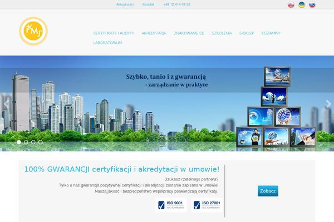The height and width of the screenshot is (222, 334).
Task: Advance slider with right arrow
Action: [328, 104]
